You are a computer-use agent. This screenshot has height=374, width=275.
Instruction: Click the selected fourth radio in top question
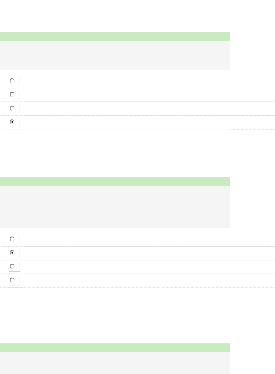(x=12, y=122)
